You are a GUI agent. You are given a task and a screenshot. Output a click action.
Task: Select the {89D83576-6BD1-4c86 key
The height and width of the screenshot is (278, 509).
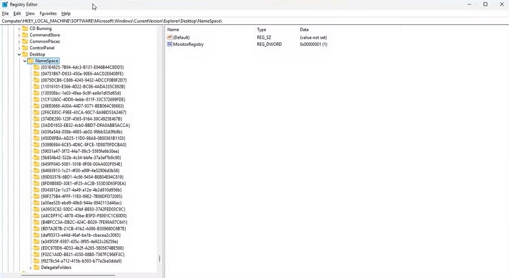[82, 177]
